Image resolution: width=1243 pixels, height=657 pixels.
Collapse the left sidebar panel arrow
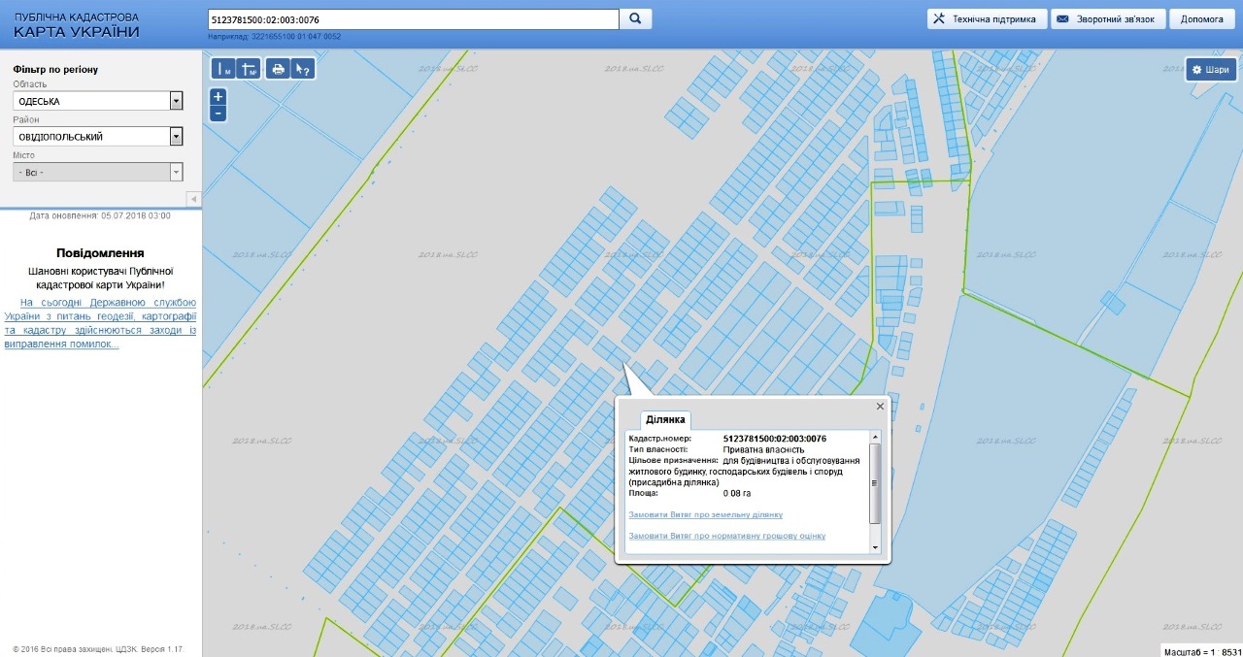pyautogui.click(x=193, y=199)
